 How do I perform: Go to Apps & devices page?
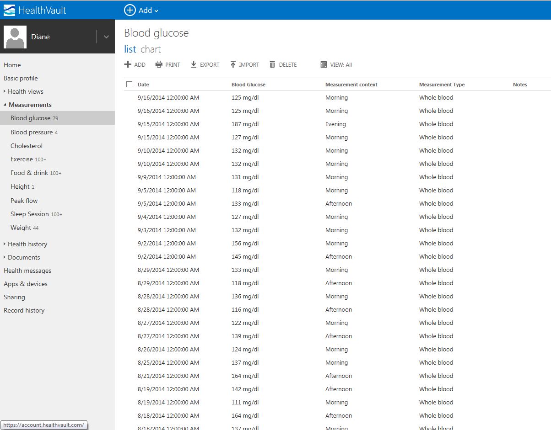tap(26, 284)
